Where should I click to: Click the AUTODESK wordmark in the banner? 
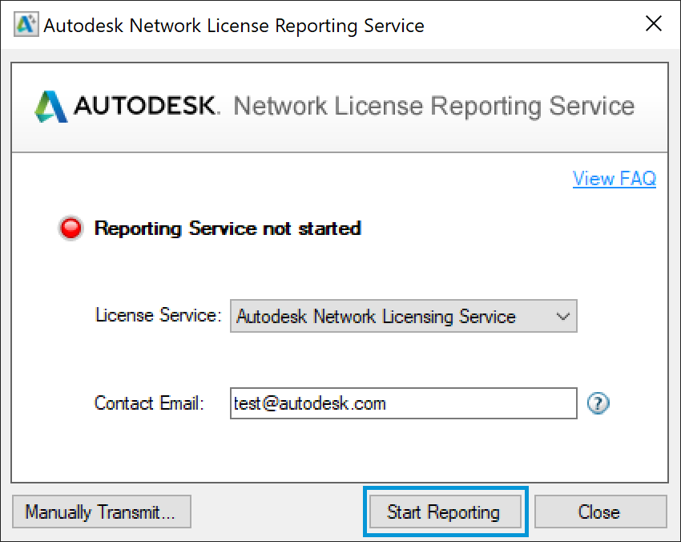[146, 106]
